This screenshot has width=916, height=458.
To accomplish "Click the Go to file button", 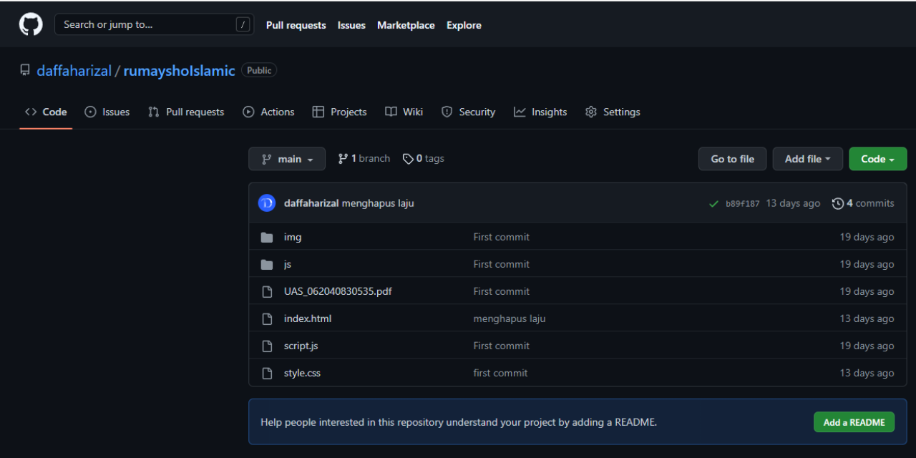I will 732,158.
